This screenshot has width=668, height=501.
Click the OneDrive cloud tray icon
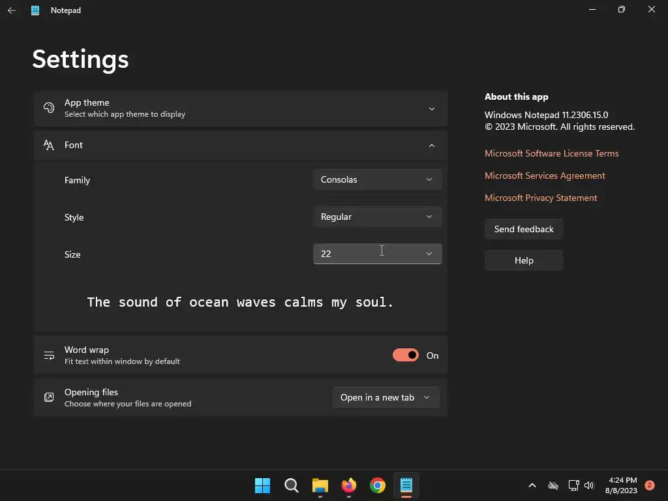coord(553,485)
